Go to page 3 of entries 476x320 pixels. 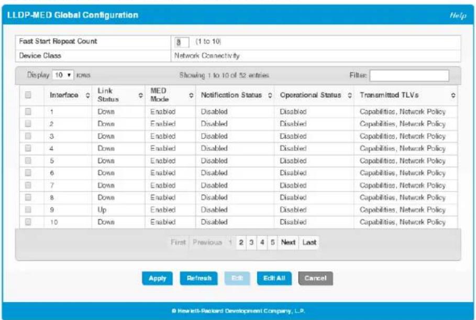pos(251,243)
